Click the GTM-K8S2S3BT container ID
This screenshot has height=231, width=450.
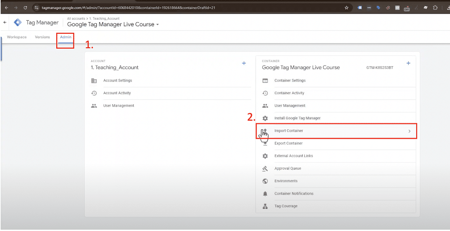pyautogui.click(x=380, y=68)
